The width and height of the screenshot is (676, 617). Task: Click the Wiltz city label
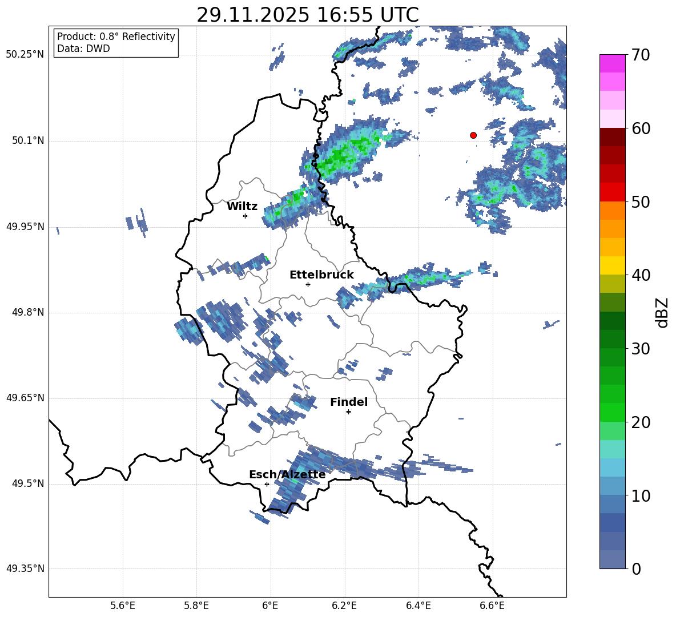(x=242, y=207)
